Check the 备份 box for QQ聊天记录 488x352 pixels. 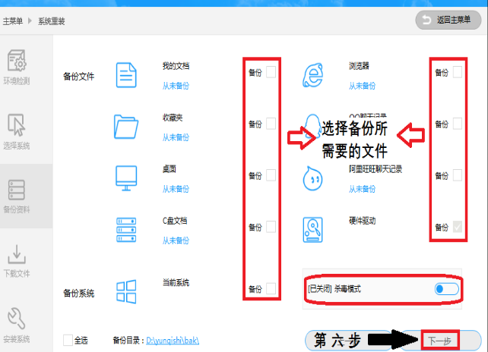click(x=457, y=124)
